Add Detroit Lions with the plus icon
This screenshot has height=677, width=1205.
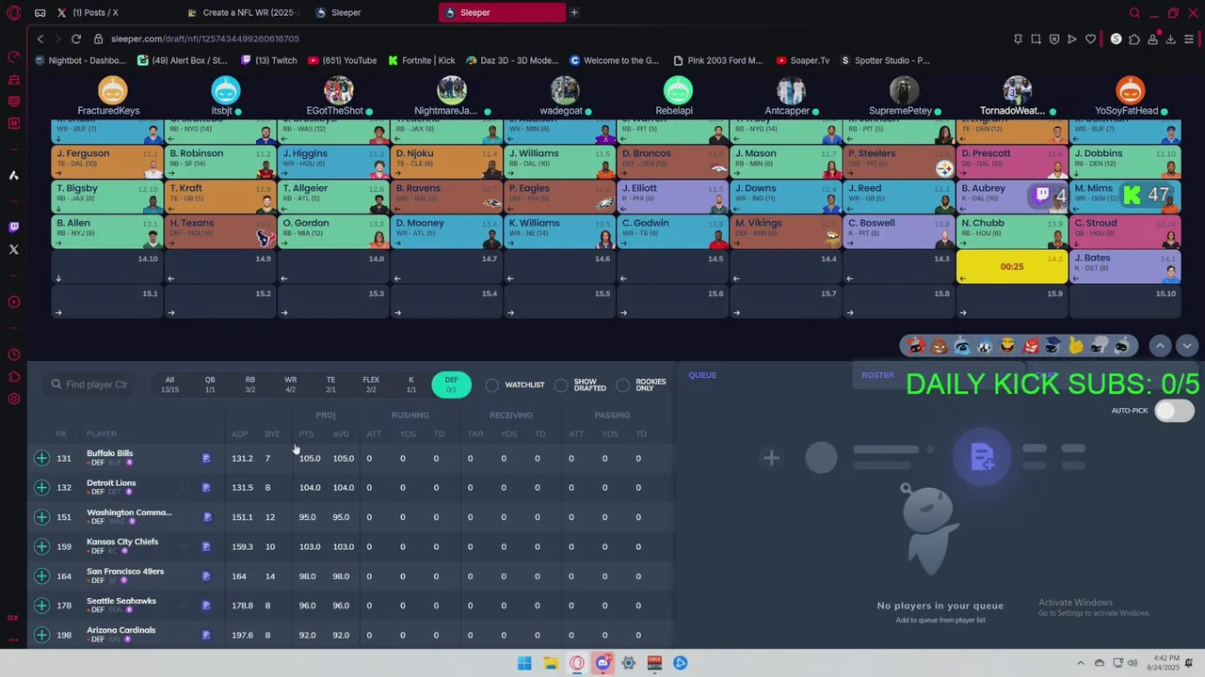coord(41,487)
